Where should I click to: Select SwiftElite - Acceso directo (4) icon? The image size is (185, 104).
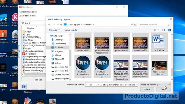pyautogui.click(x=102, y=66)
